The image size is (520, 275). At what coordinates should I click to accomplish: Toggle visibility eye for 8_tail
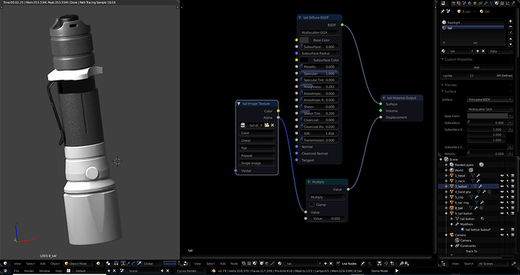coord(502,208)
